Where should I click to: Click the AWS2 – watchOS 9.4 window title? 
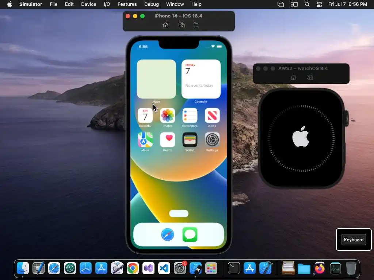(x=303, y=69)
